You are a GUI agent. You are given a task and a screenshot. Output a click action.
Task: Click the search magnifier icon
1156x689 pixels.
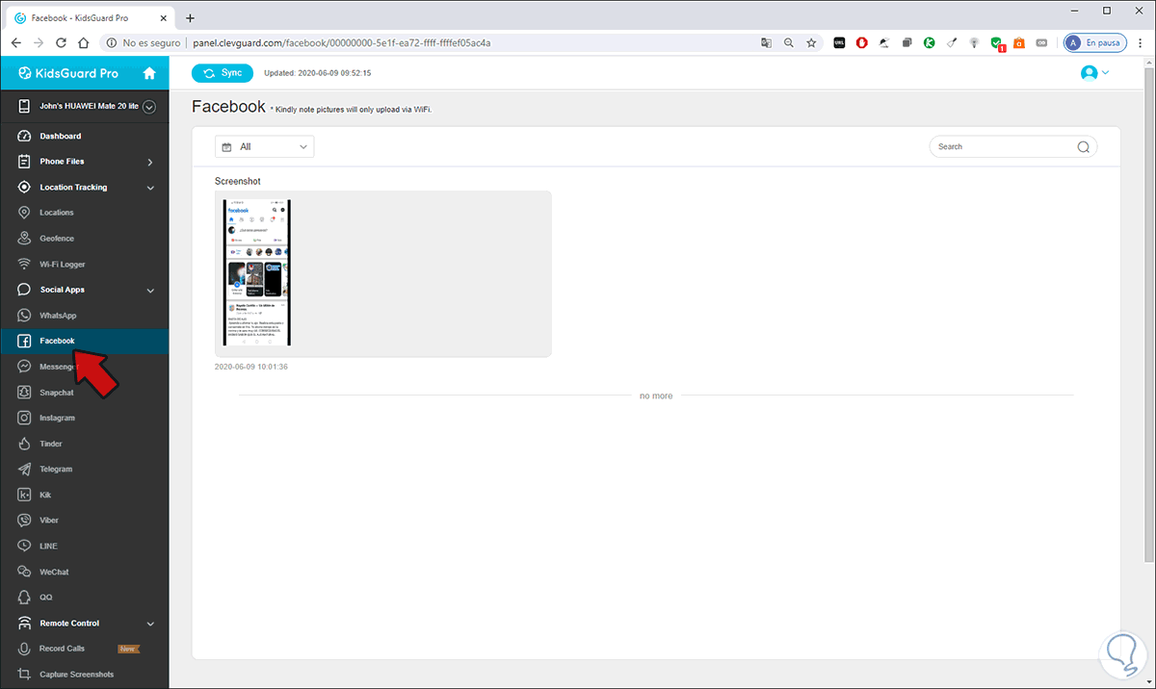(1083, 147)
